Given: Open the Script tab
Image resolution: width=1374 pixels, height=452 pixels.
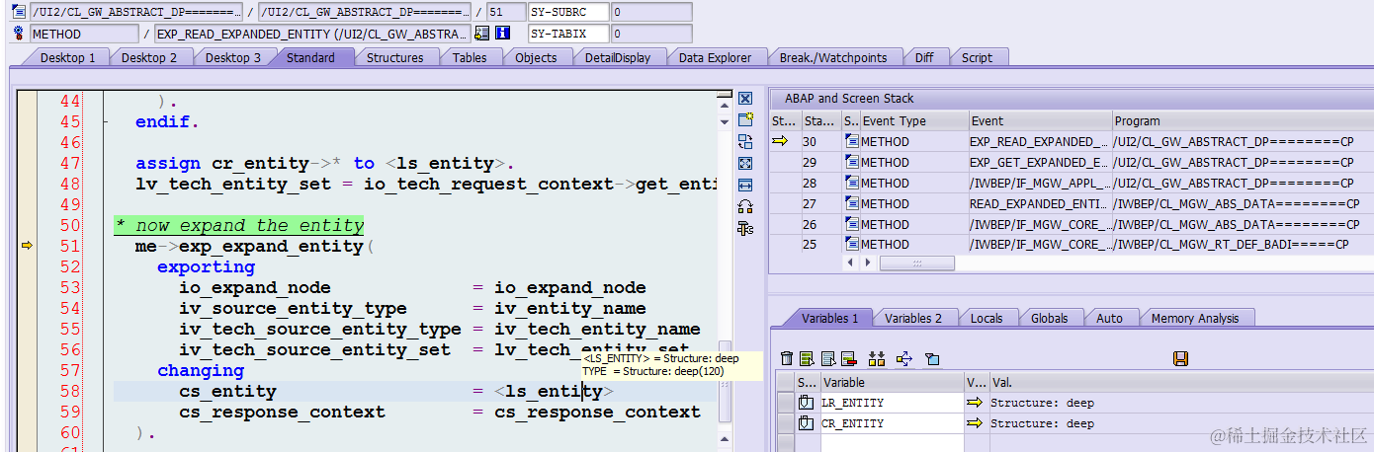Looking at the screenshot, I should [x=977, y=57].
